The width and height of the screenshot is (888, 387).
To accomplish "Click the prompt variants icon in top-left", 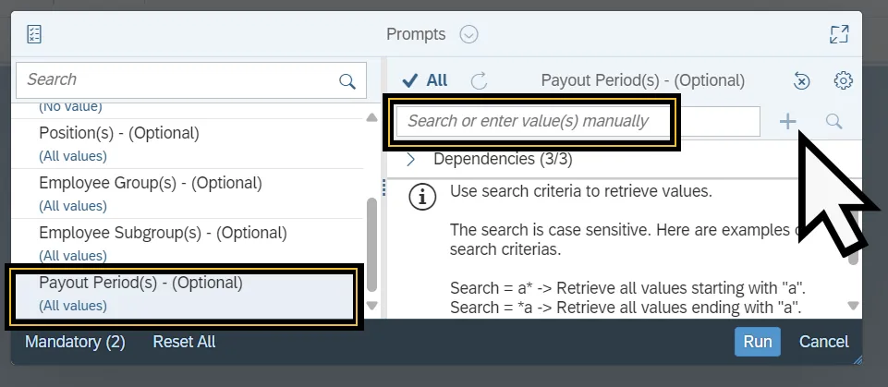I will tap(35, 34).
